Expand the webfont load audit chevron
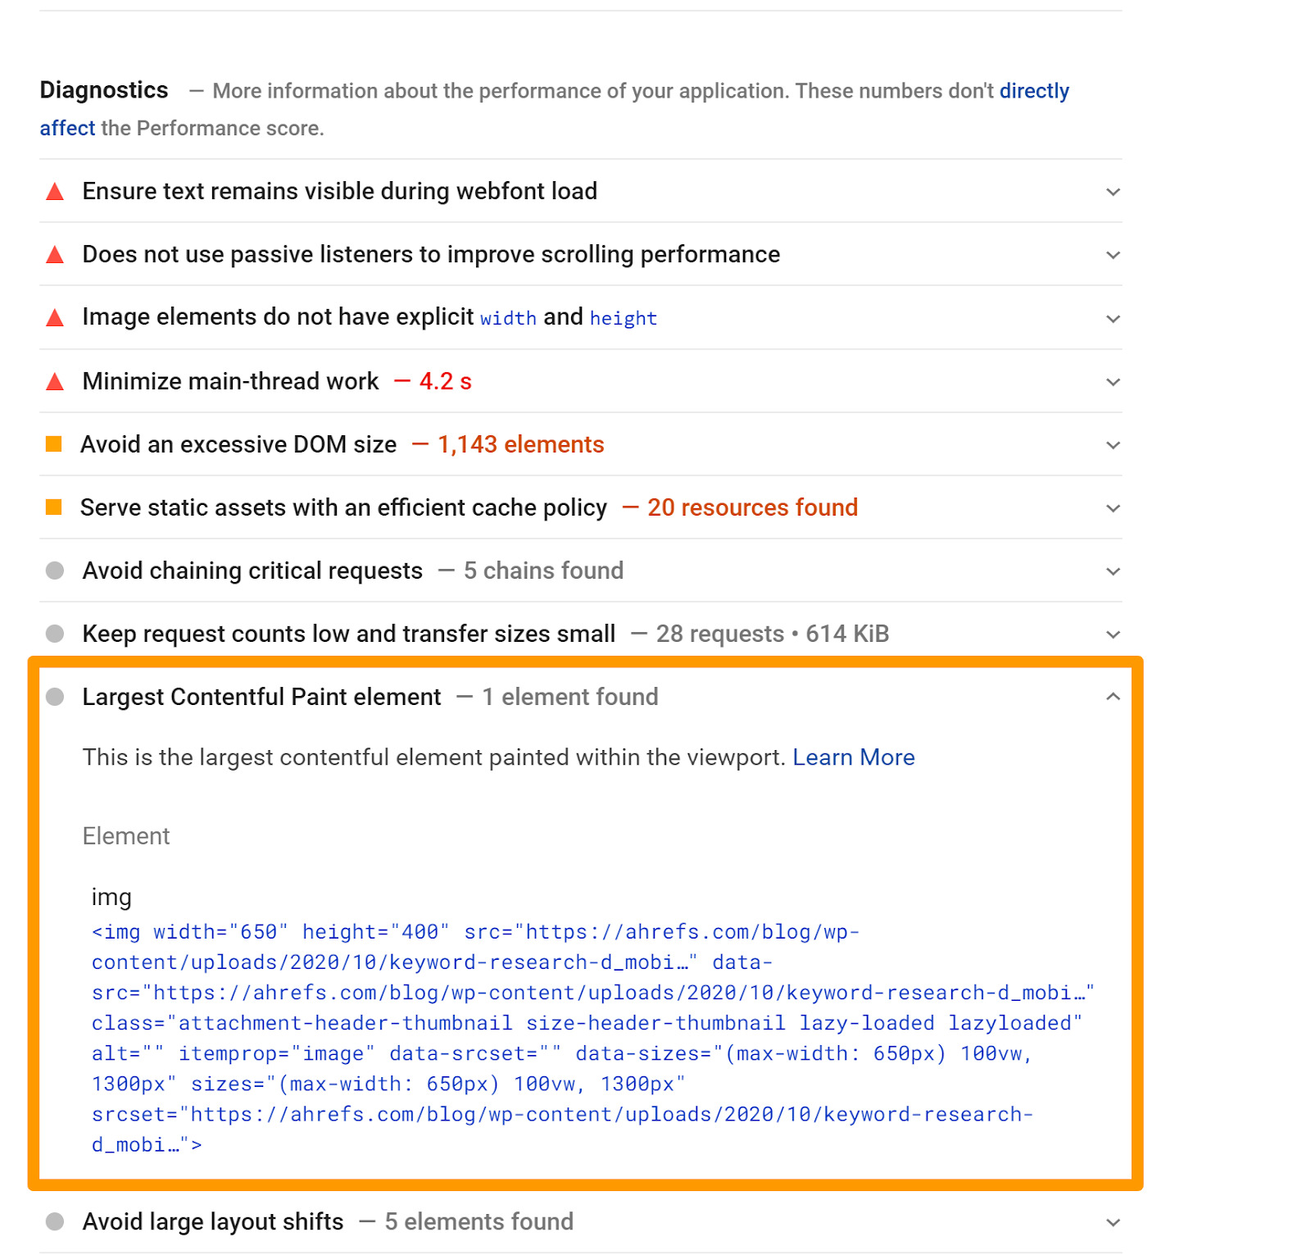The height and width of the screenshot is (1255, 1311). point(1113,192)
